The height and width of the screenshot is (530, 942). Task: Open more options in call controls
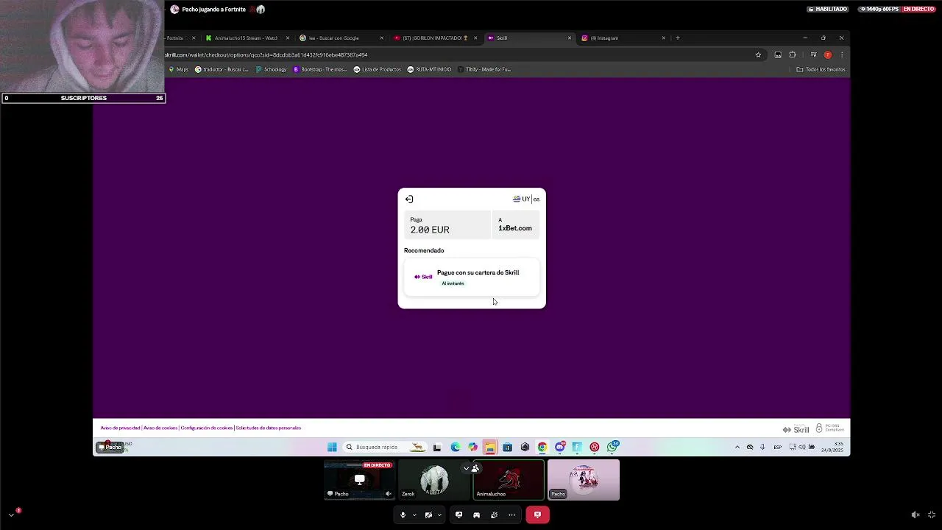click(511, 515)
